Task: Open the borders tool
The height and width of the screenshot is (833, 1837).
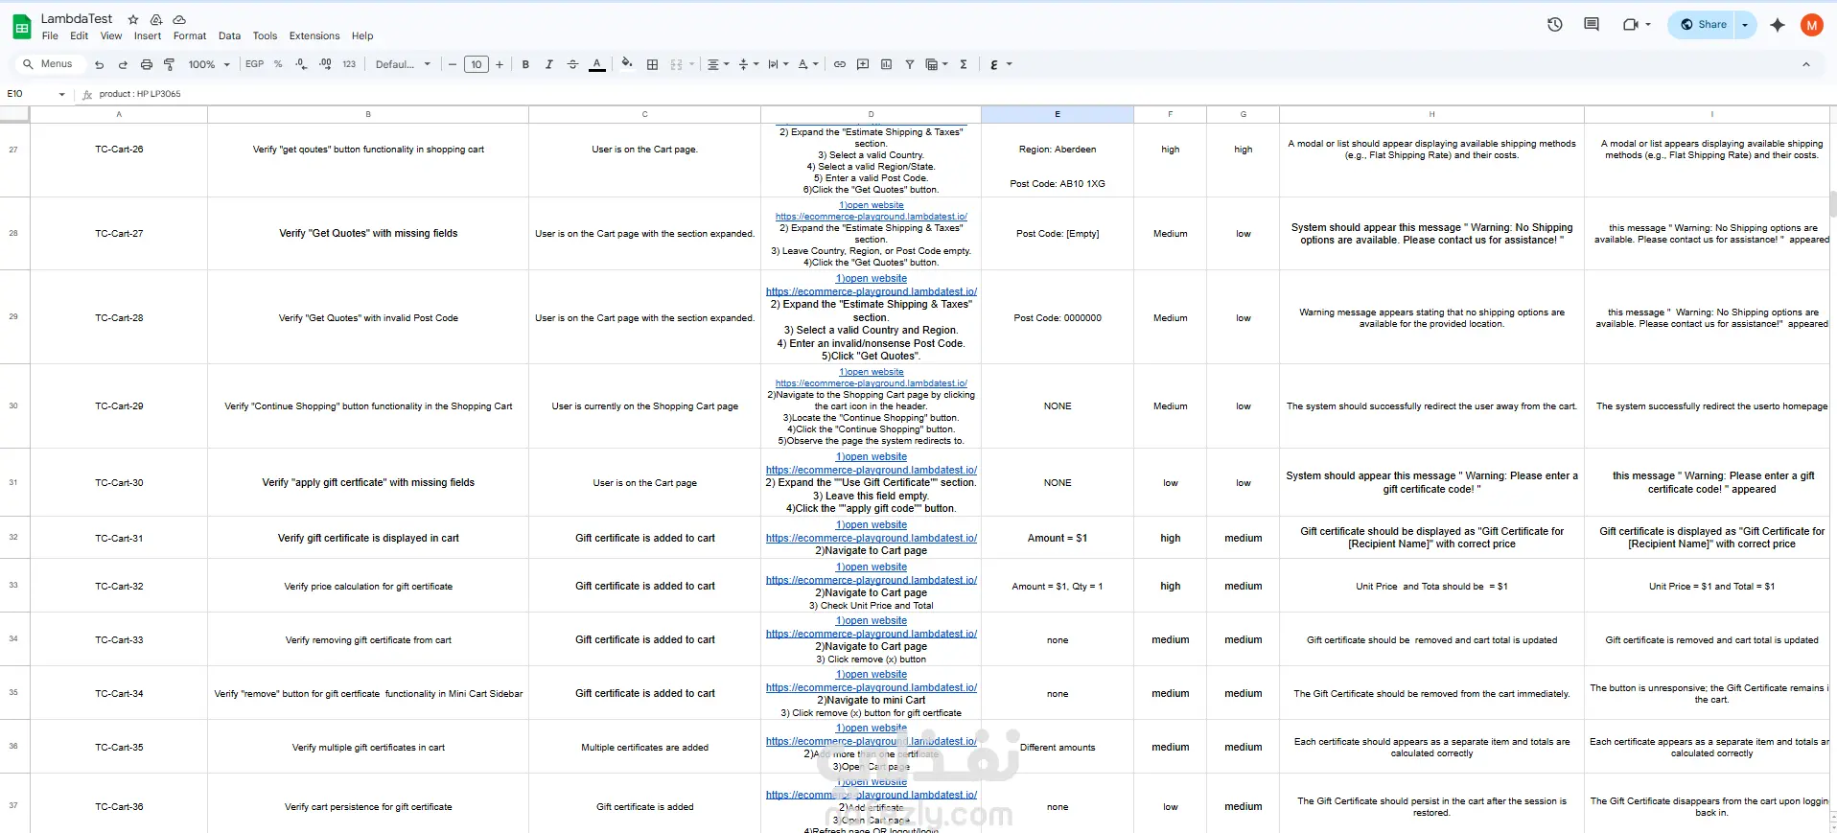Action: pos(652,64)
